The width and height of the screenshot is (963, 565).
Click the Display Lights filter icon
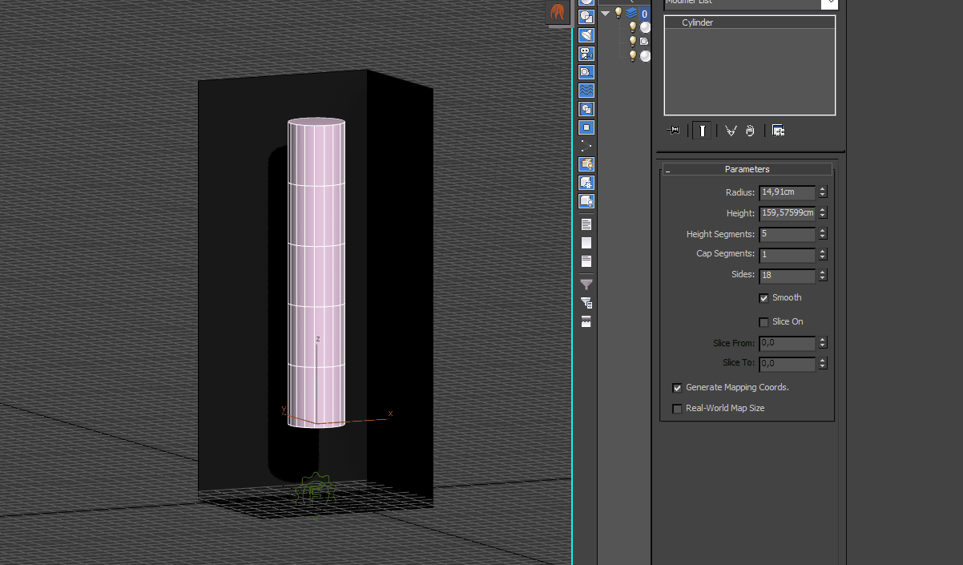(x=586, y=35)
